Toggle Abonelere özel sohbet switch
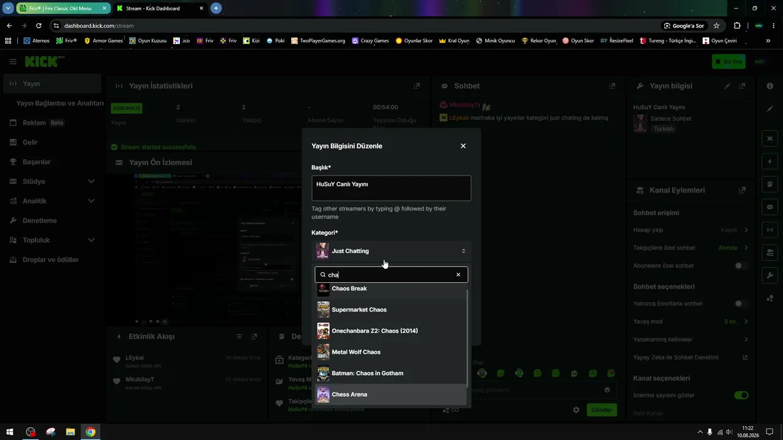The height and width of the screenshot is (440, 783). 741,266
